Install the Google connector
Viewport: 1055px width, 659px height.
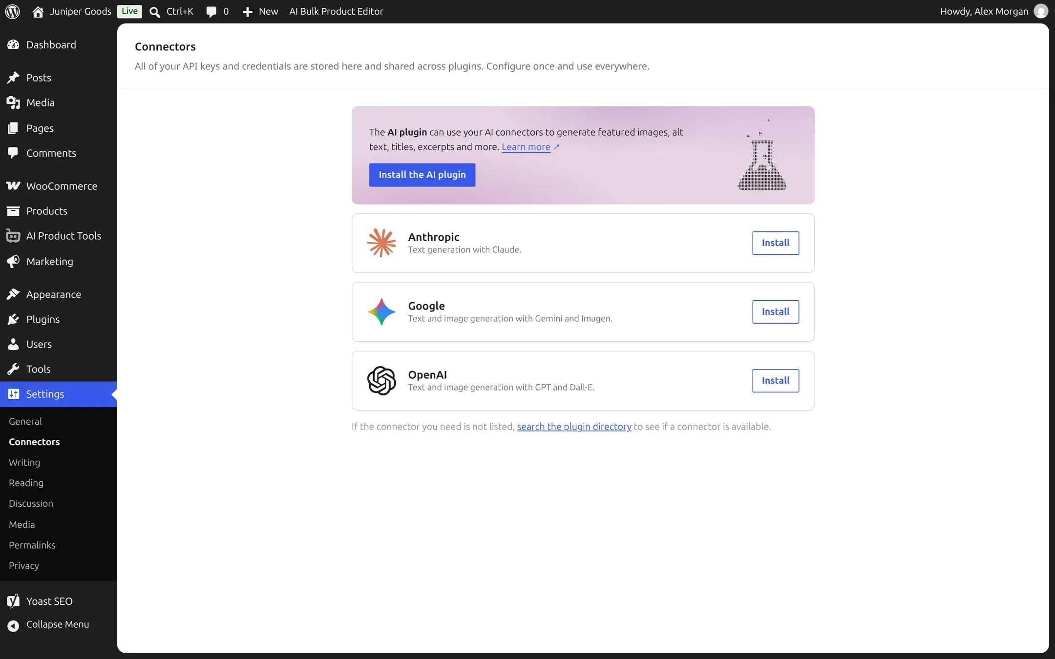click(x=776, y=311)
